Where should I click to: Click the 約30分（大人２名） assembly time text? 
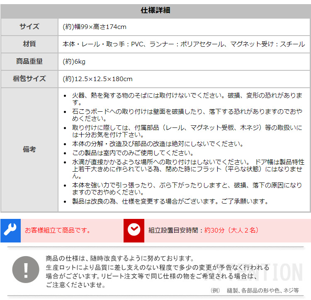[231, 230]
